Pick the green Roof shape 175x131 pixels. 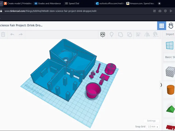pyautogui.click(x=171, y=109)
